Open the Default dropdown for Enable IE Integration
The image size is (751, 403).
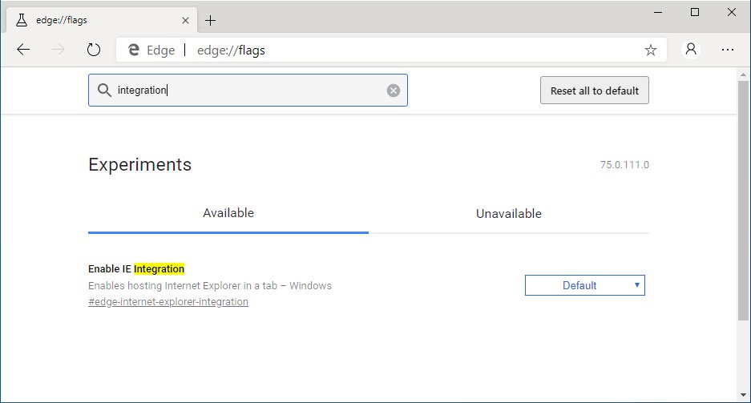585,285
